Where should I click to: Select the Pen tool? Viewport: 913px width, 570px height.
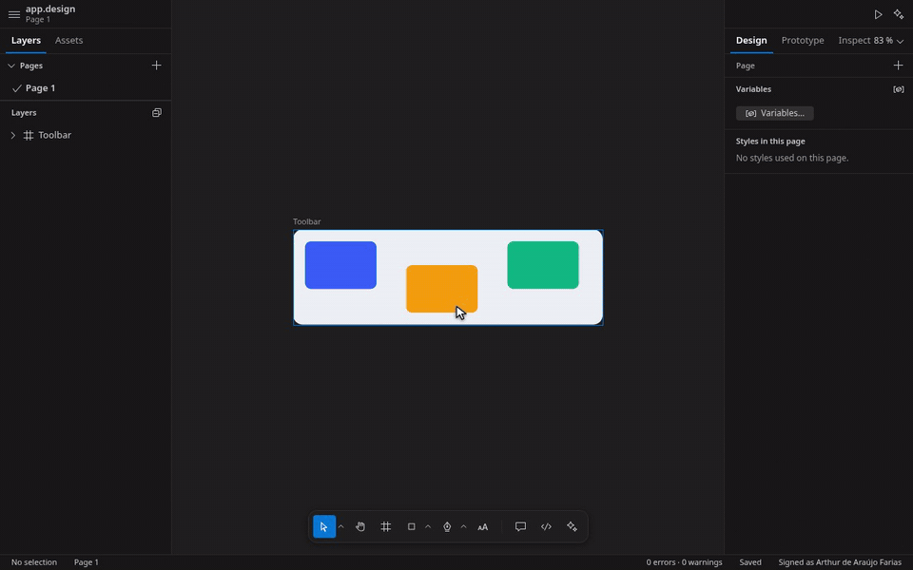point(447,526)
